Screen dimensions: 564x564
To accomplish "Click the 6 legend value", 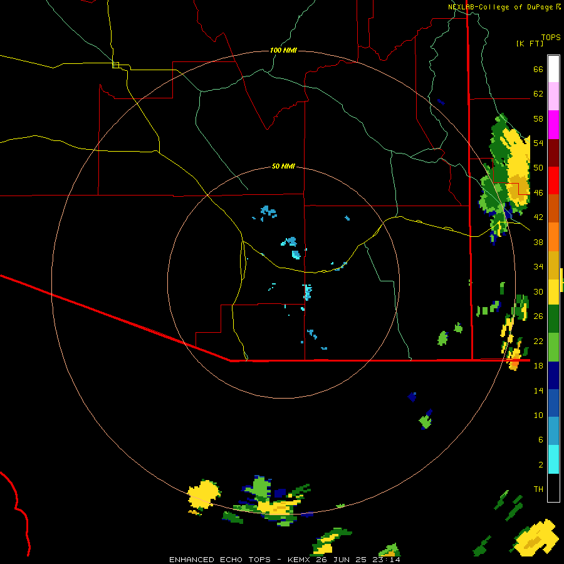I will 541,440.
